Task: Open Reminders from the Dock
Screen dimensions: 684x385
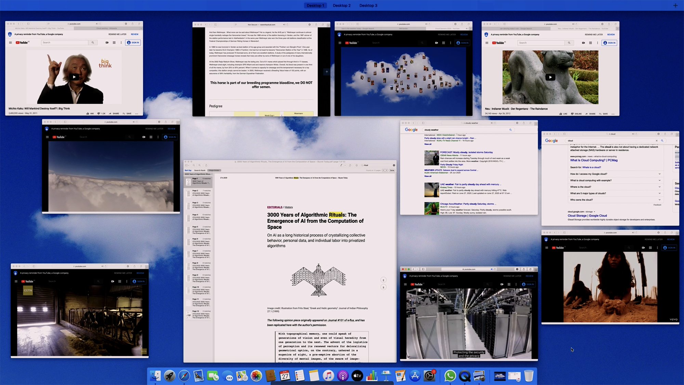Action: point(299,376)
